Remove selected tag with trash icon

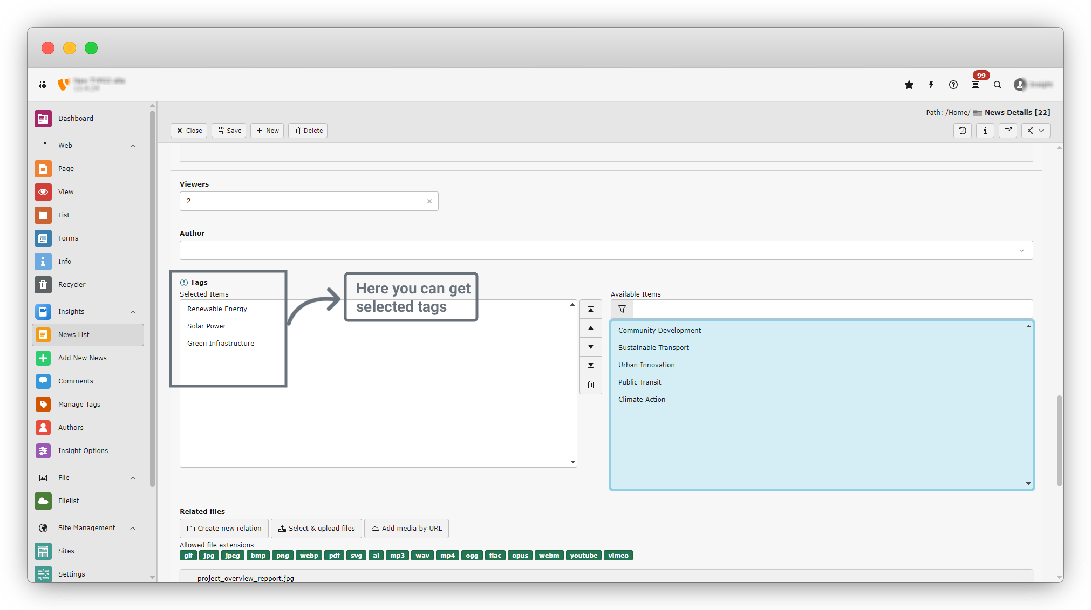pos(591,385)
